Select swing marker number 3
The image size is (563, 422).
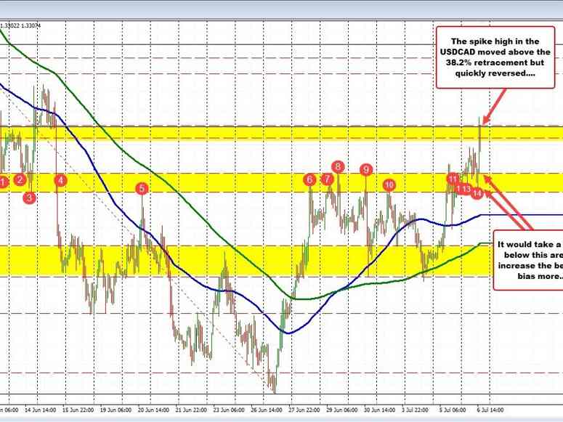tap(30, 198)
